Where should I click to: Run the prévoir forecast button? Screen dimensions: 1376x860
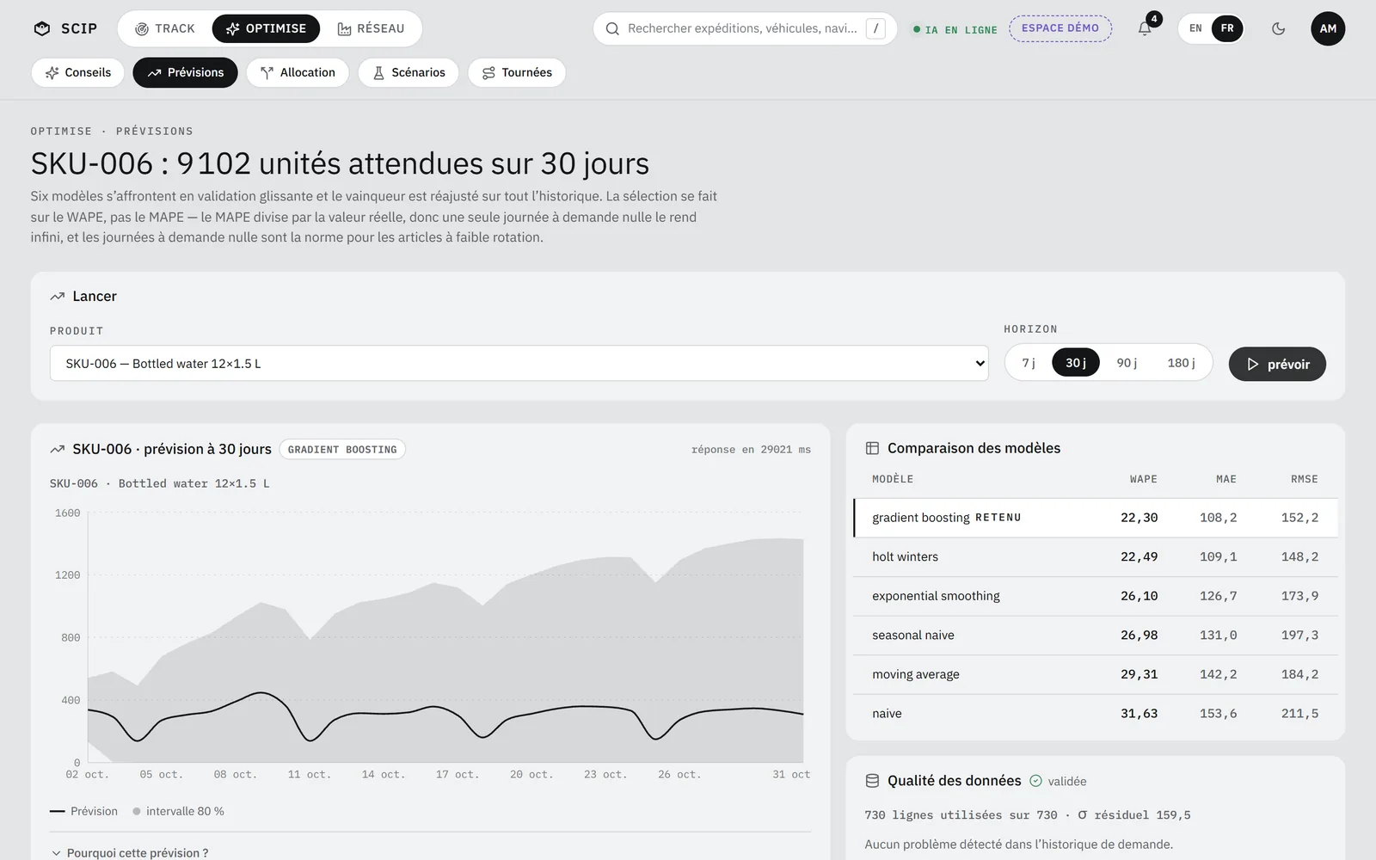[x=1277, y=364]
